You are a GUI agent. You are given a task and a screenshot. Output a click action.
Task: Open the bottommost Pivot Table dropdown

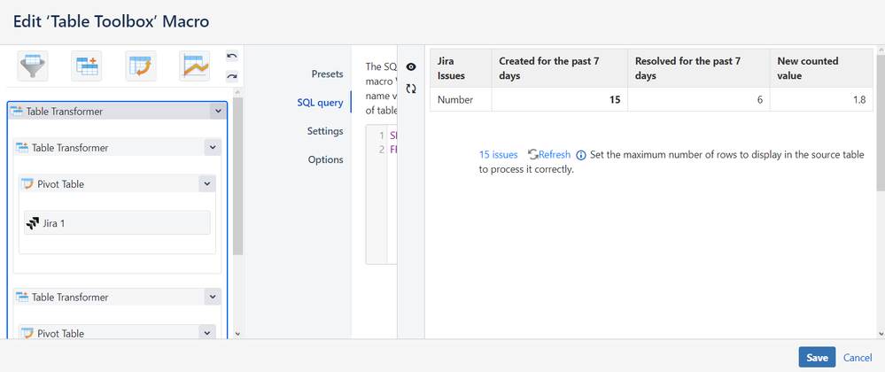tap(207, 333)
